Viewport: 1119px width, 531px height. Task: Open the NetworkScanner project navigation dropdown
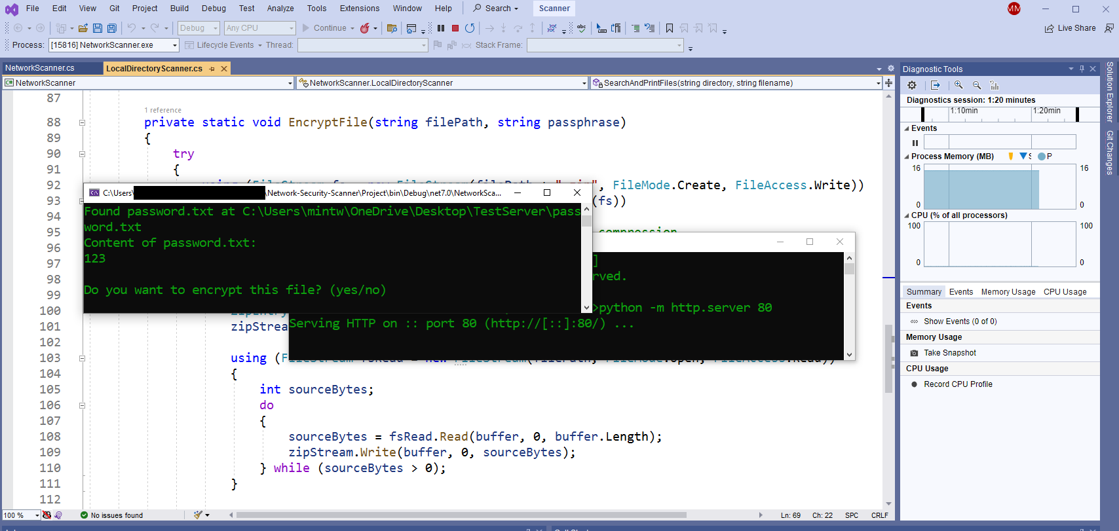tap(148, 83)
